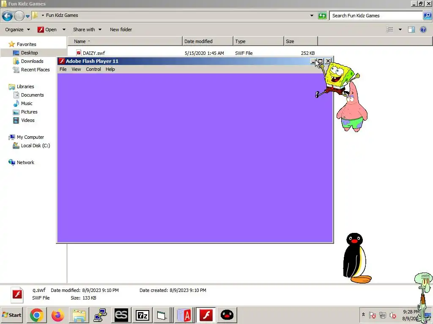
Task: Open Explorer help icon
Action: pyautogui.click(x=423, y=30)
